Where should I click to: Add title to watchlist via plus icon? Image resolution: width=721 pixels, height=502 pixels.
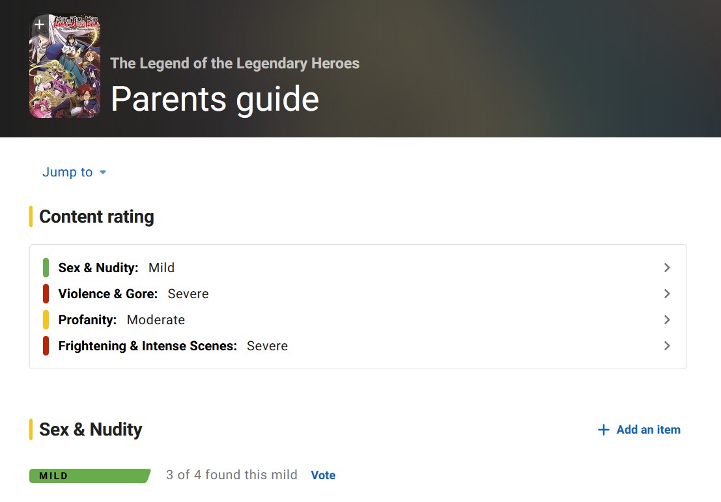click(x=40, y=24)
